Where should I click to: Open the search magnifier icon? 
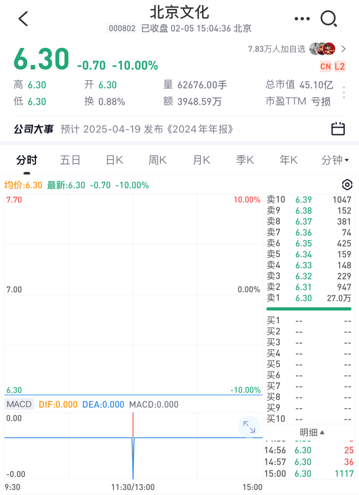click(329, 19)
